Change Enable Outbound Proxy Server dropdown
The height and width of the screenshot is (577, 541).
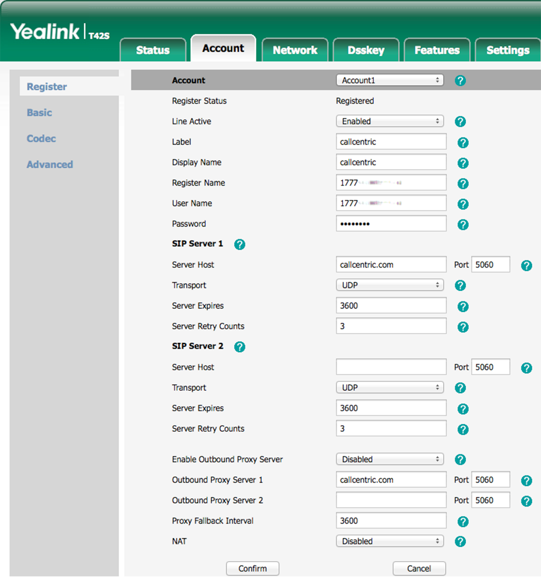click(390, 459)
